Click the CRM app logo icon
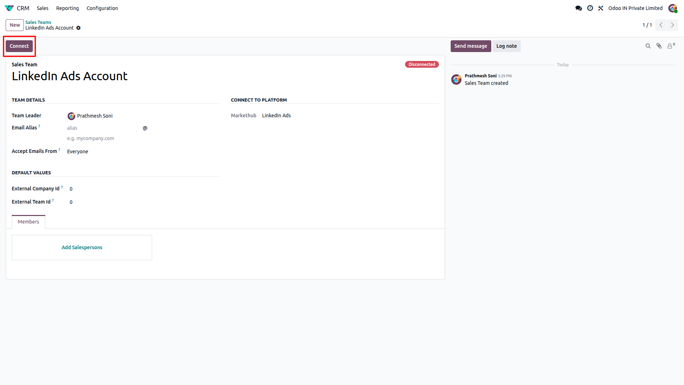Viewport: 684px width, 385px height. 9,8
